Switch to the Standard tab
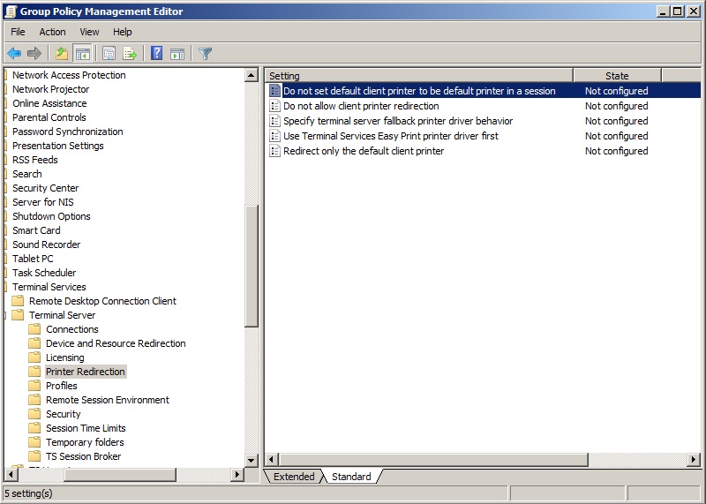Image resolution: width=706 pixels, height=504 pixels. [351, 477]
